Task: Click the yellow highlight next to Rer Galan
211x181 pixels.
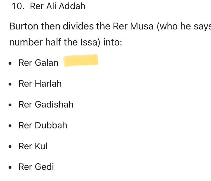Action: 81,61
